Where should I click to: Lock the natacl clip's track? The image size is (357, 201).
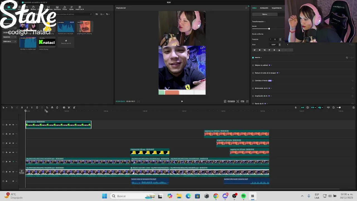6,125
